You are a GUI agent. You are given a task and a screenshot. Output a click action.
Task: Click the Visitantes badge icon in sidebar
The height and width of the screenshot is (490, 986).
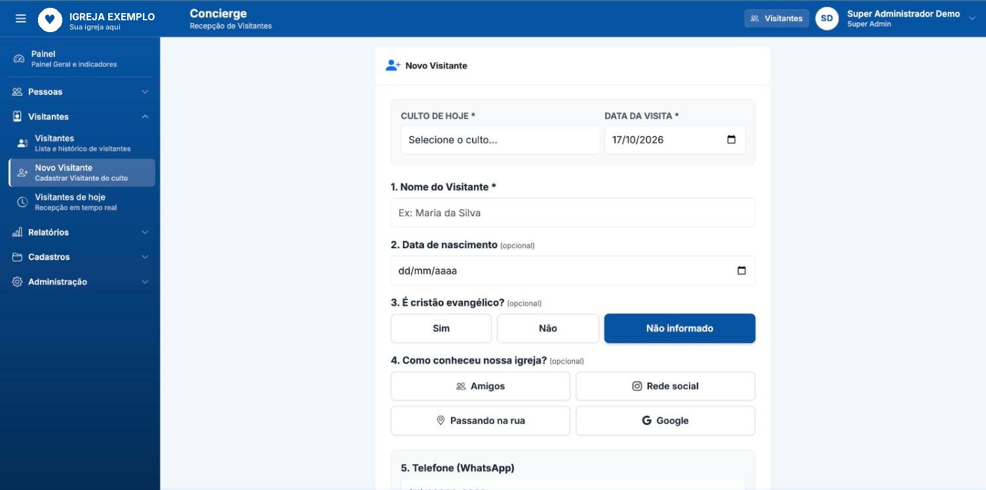coord(18,117)
